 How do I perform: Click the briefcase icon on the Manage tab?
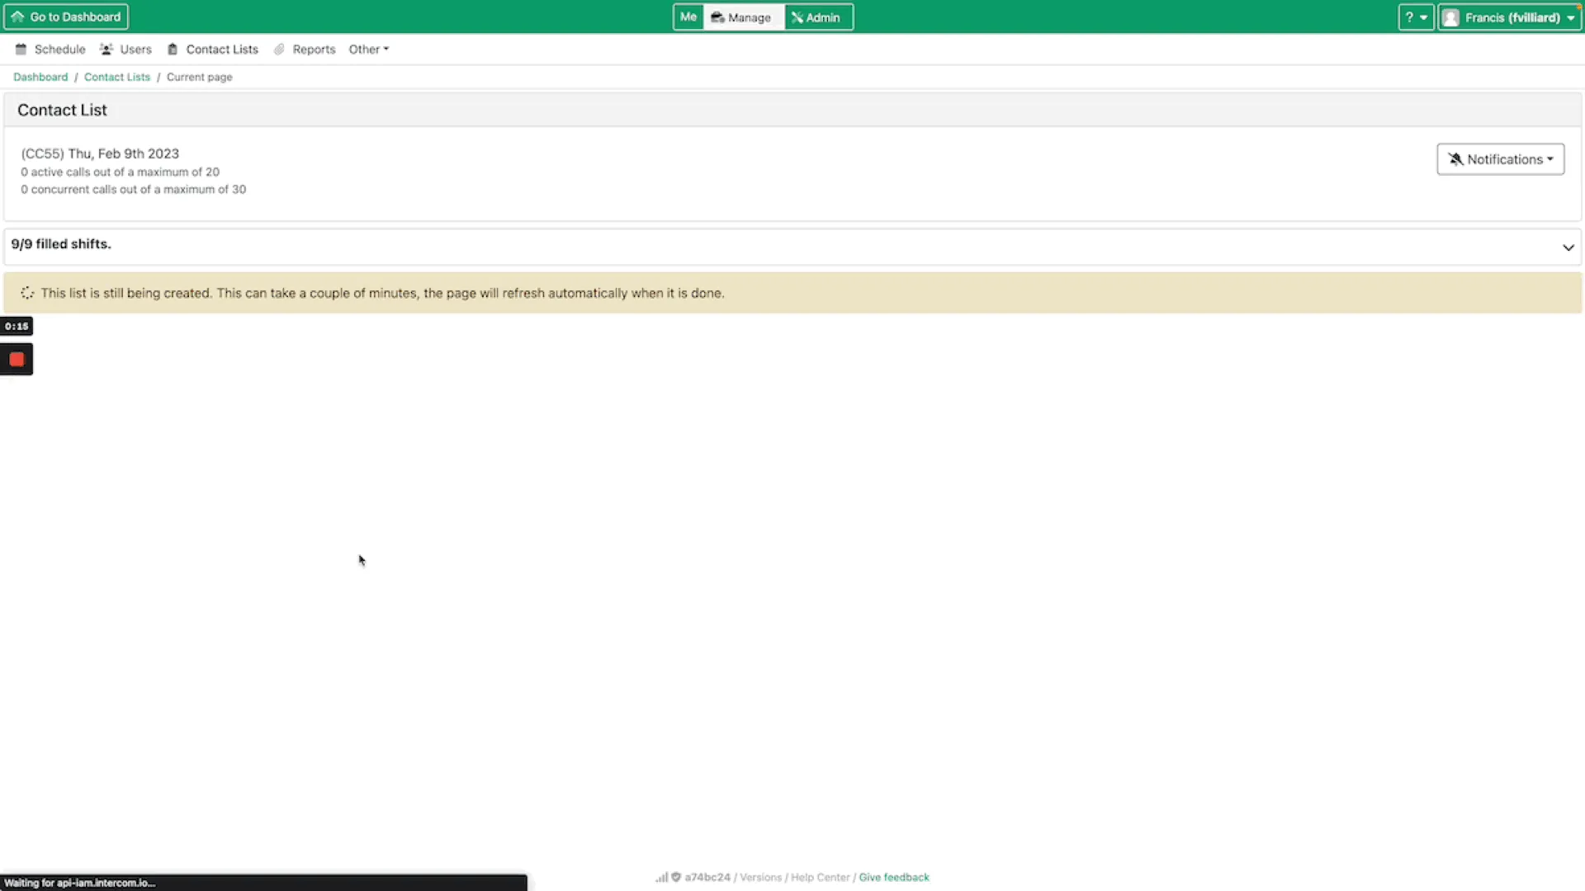717,16
